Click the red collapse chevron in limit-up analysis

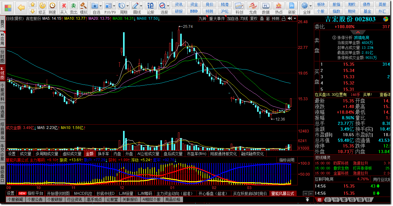click(x=358, y=32)
